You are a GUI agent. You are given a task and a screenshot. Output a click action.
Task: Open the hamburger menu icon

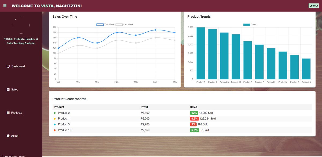click(5, 6)
